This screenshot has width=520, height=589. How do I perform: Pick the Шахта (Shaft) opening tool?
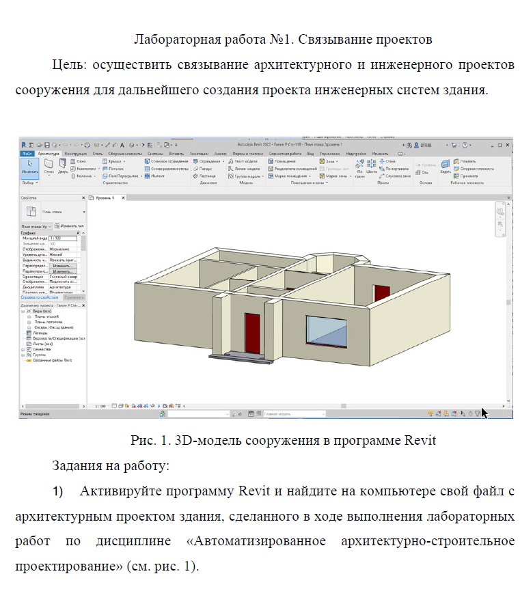(372, 168)
